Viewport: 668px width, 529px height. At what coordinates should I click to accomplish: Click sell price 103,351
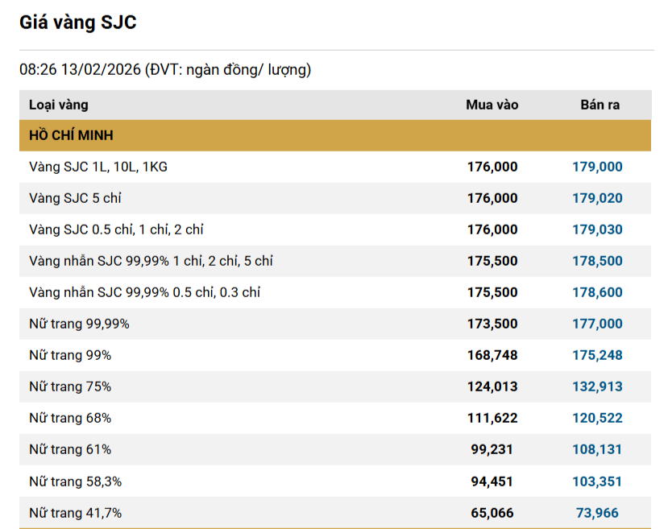[597, 481]
